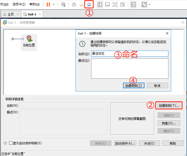Image resolution: width=187 pixels, height=156 pixels.
Task: Click the take snapshot clock icon
Action: point(74,5)
